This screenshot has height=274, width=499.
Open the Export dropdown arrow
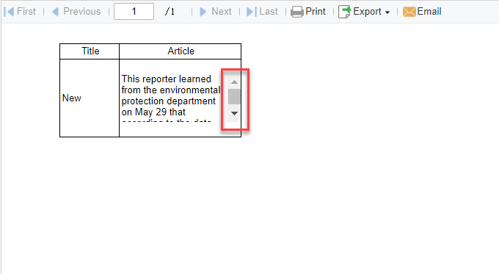pyautogui.click(x=387, y=12)
